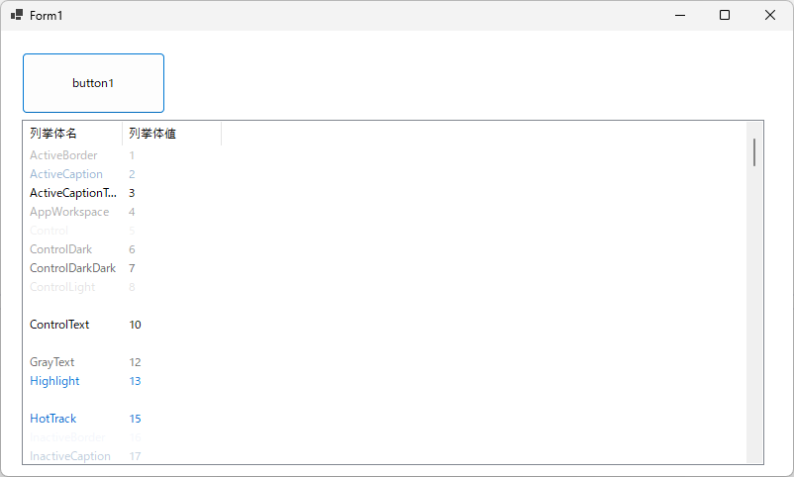Select the InactiveCaption row
The width and height of the screenshot is (794, 477).
(69, 456)
